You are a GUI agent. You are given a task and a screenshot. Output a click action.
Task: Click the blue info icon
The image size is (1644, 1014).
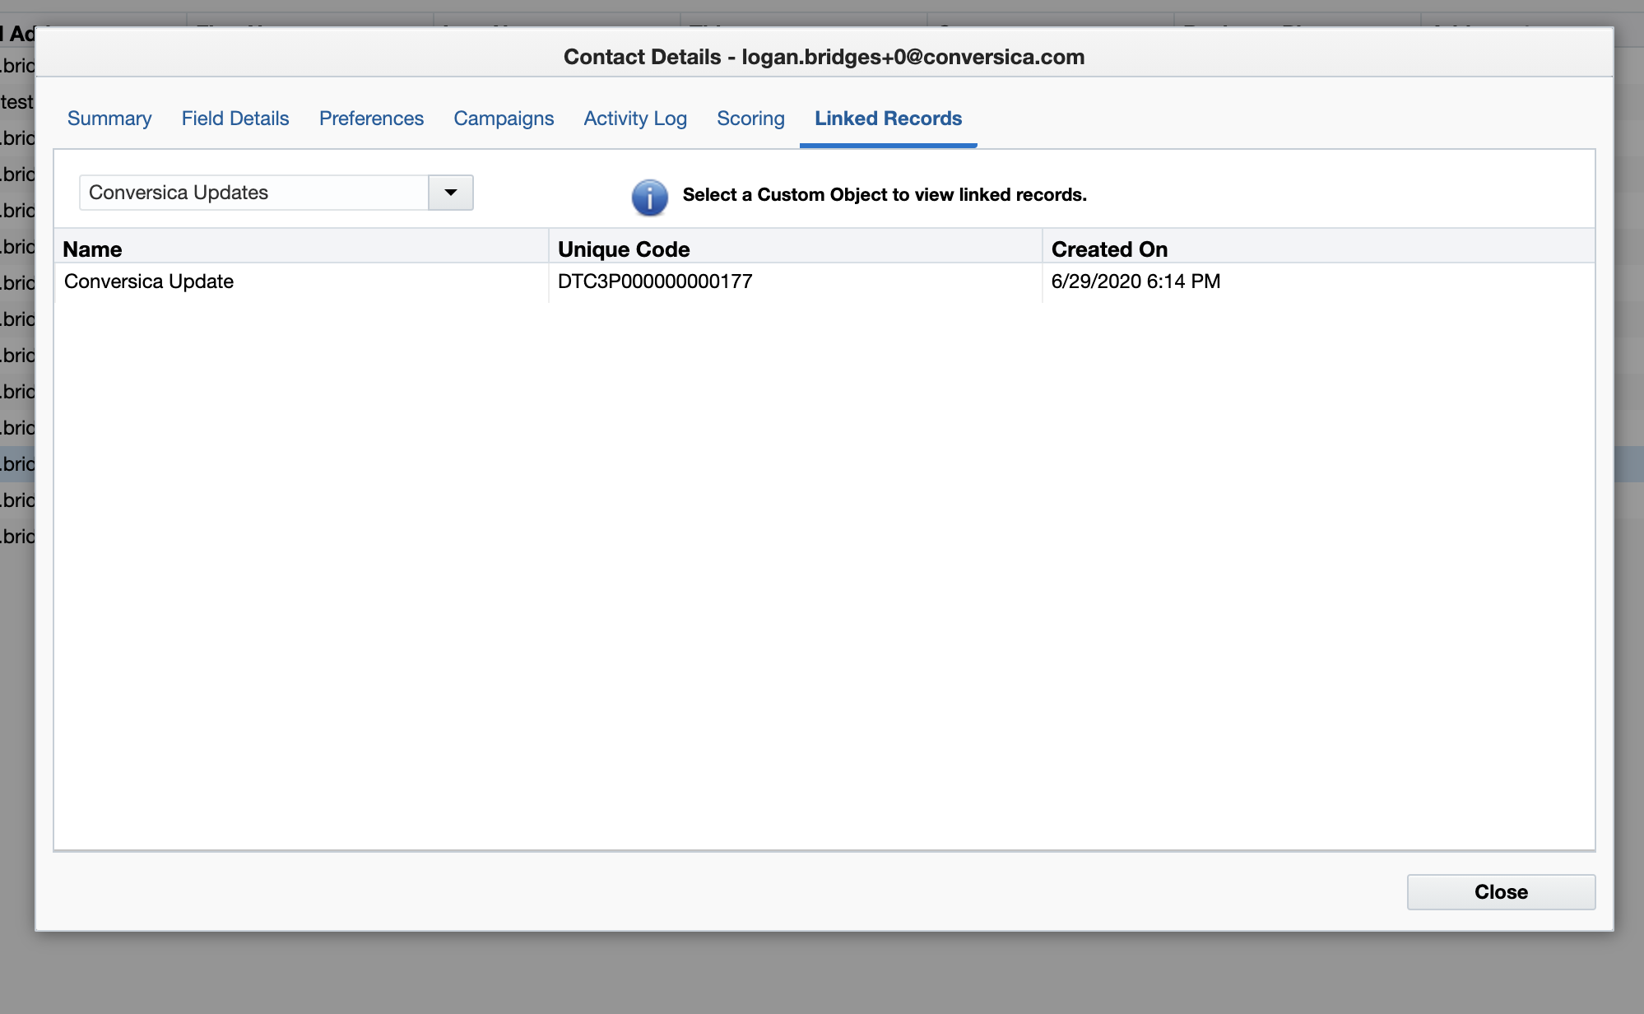[649, 198]
